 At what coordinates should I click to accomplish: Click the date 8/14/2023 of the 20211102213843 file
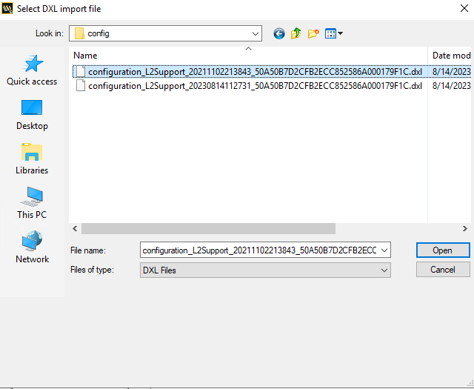pos(451,72)
